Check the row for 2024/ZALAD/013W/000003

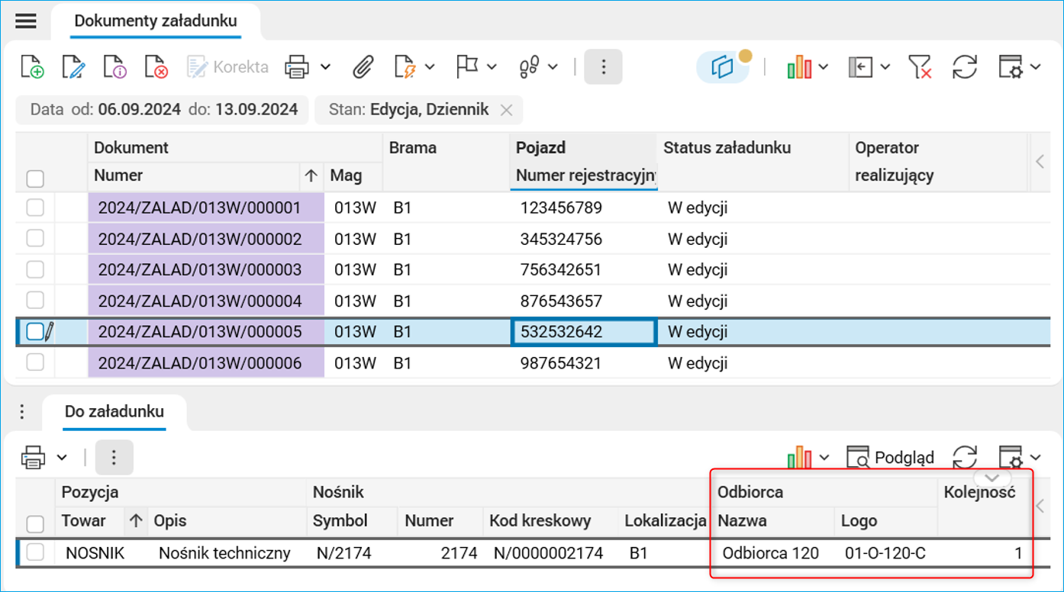(x=34, y=269)
